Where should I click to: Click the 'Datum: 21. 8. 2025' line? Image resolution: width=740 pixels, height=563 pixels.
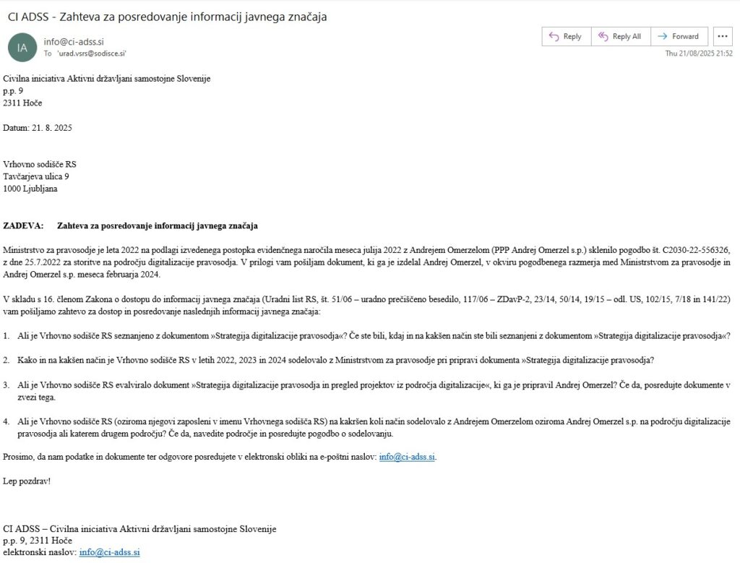tap(38, 128)
